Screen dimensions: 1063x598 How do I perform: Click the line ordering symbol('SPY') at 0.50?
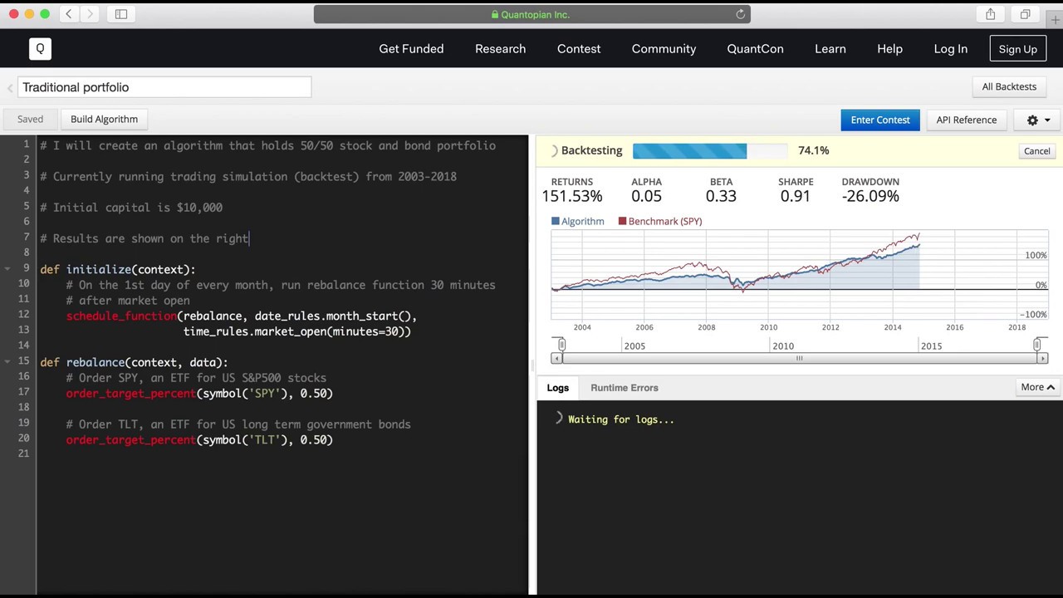[x=199, y=393]
